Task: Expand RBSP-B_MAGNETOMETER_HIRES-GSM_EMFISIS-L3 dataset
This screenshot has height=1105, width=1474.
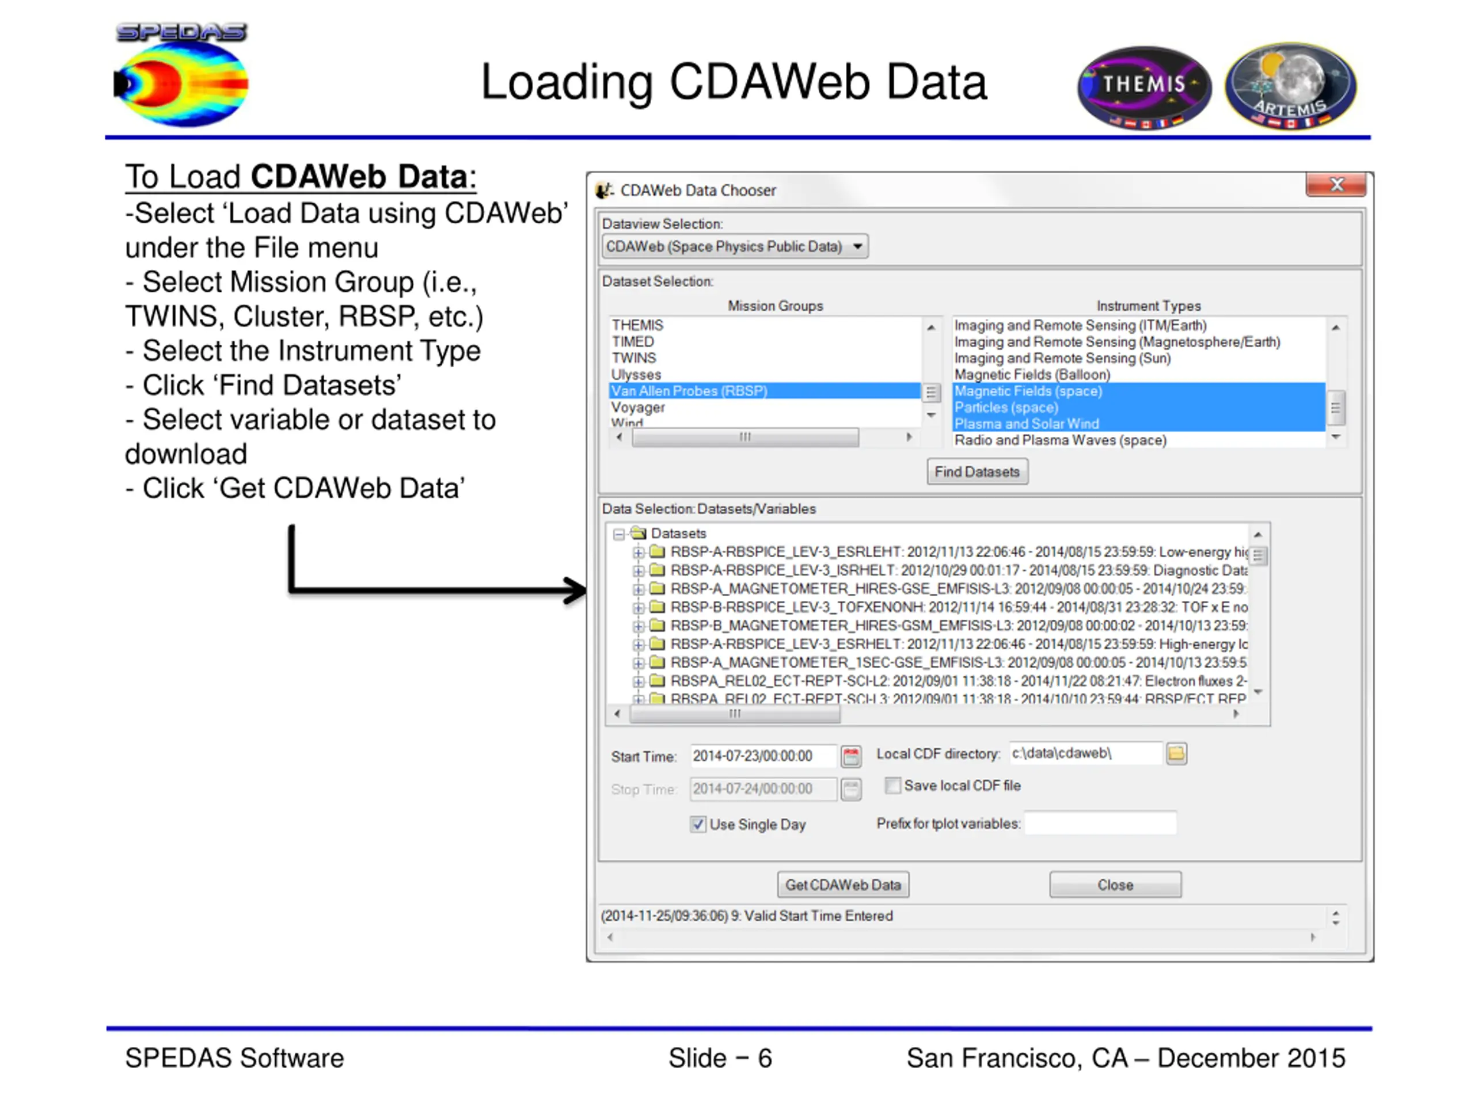Action: click(639, 626)
